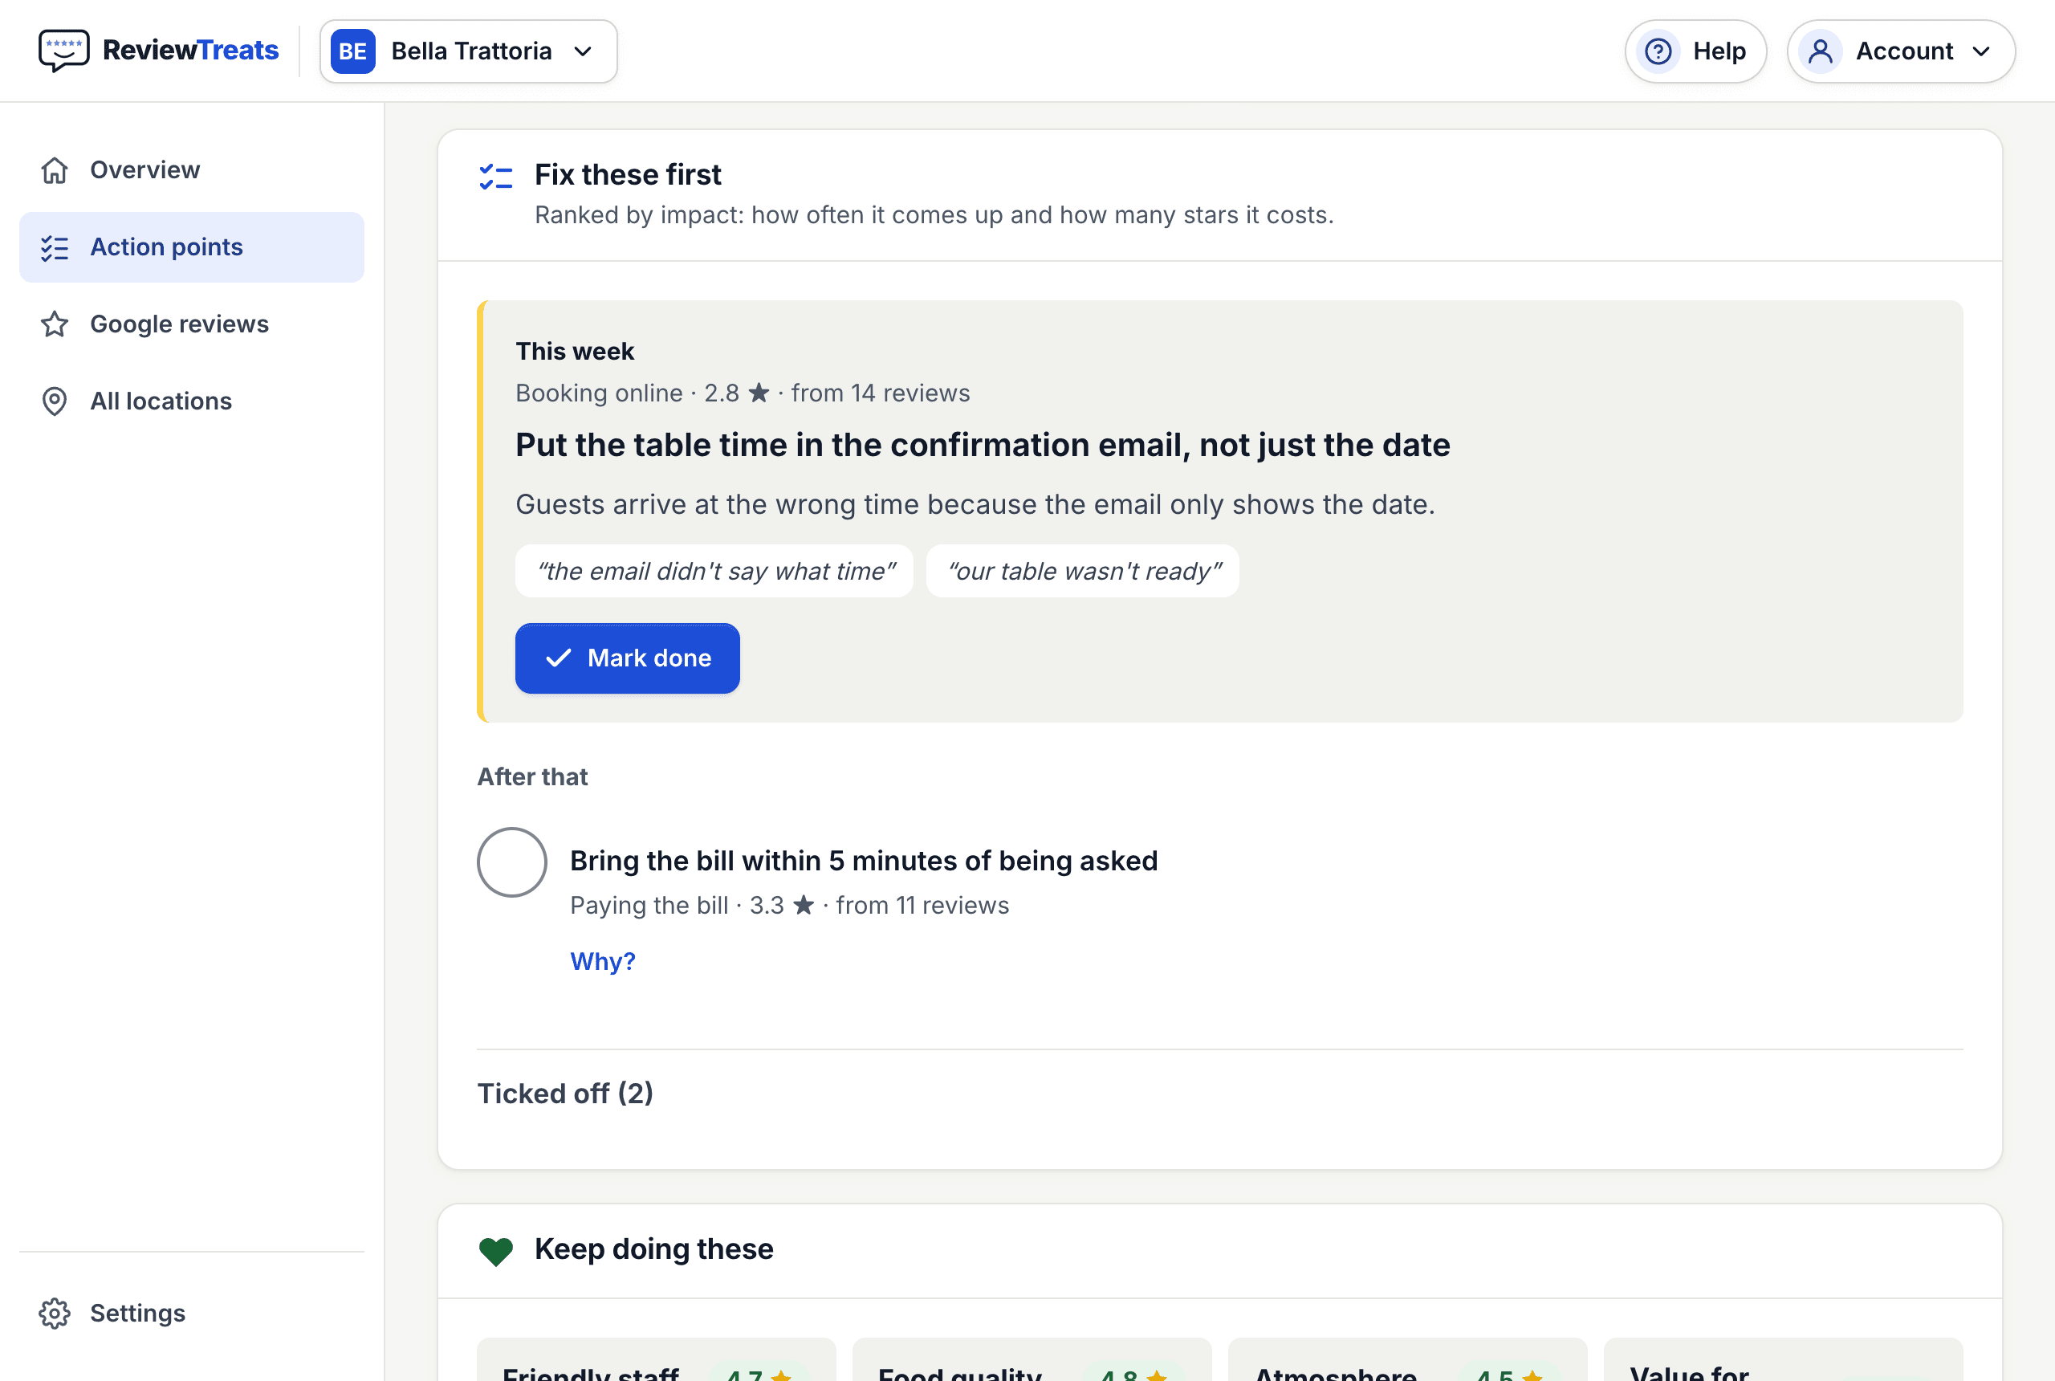The height and width of the screenshot is (1381, 2055).
Task: Click the Settings gear icon
Action: (x=55, y=1314)
